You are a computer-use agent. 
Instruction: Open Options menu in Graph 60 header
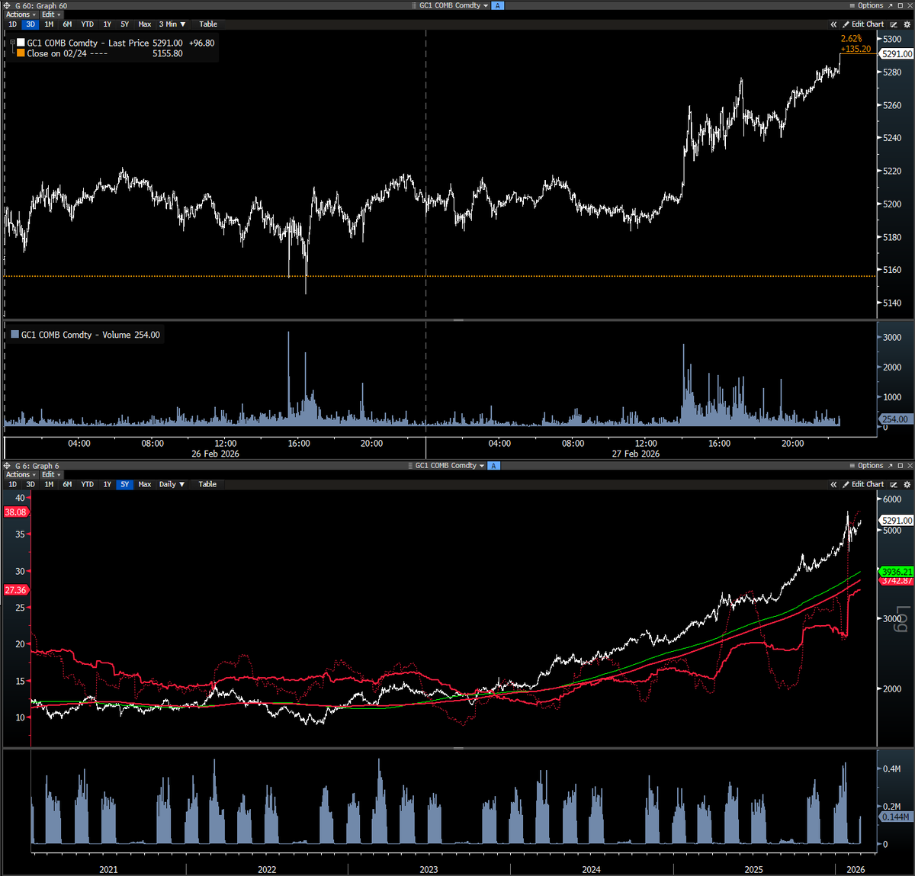pyautogui.click(x=866, y=5)
